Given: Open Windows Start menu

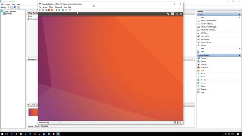Looking at the screenshot, I should click(x=2, y=134).
